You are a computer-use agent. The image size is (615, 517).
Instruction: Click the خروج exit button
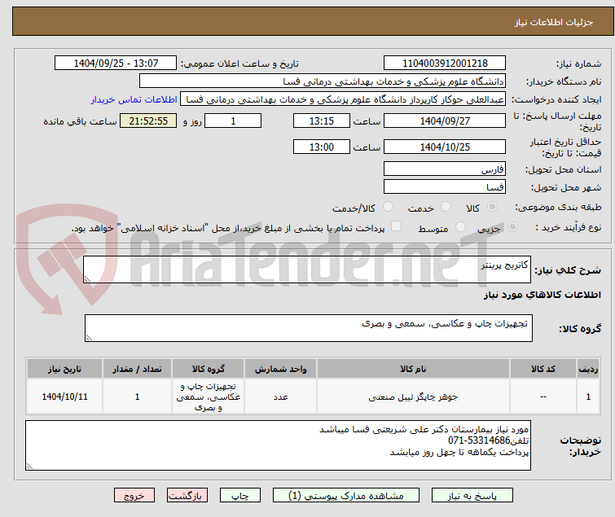point(134,496)
